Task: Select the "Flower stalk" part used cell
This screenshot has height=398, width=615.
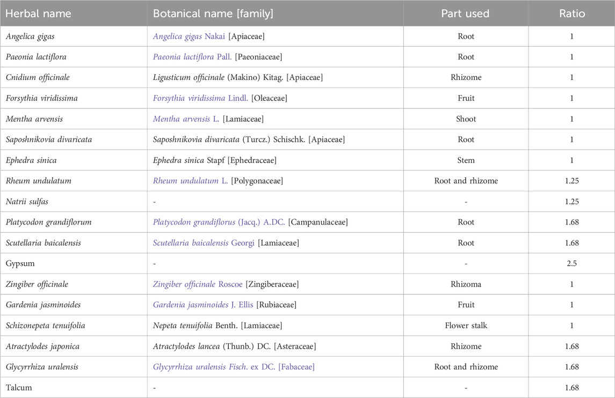Action: pyautogui.click(x=466, y=325)
